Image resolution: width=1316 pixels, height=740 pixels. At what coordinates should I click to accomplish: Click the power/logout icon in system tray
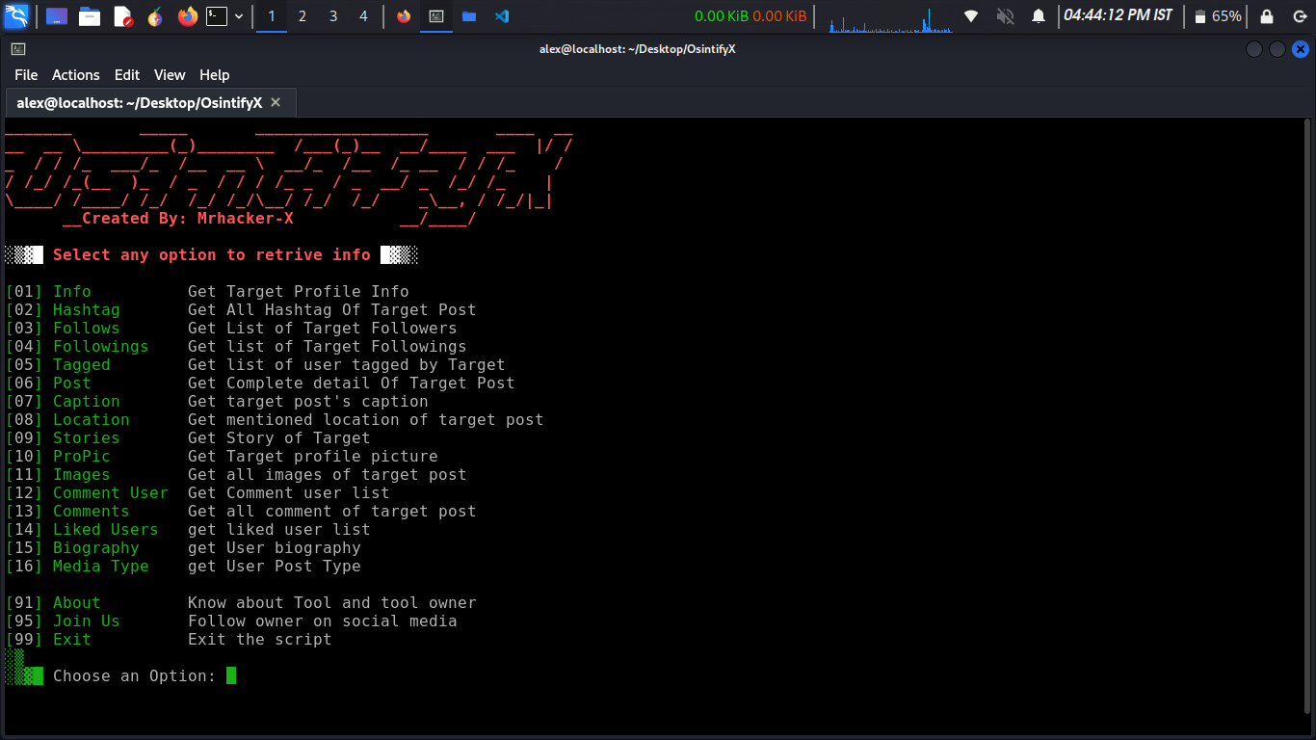1301,16
